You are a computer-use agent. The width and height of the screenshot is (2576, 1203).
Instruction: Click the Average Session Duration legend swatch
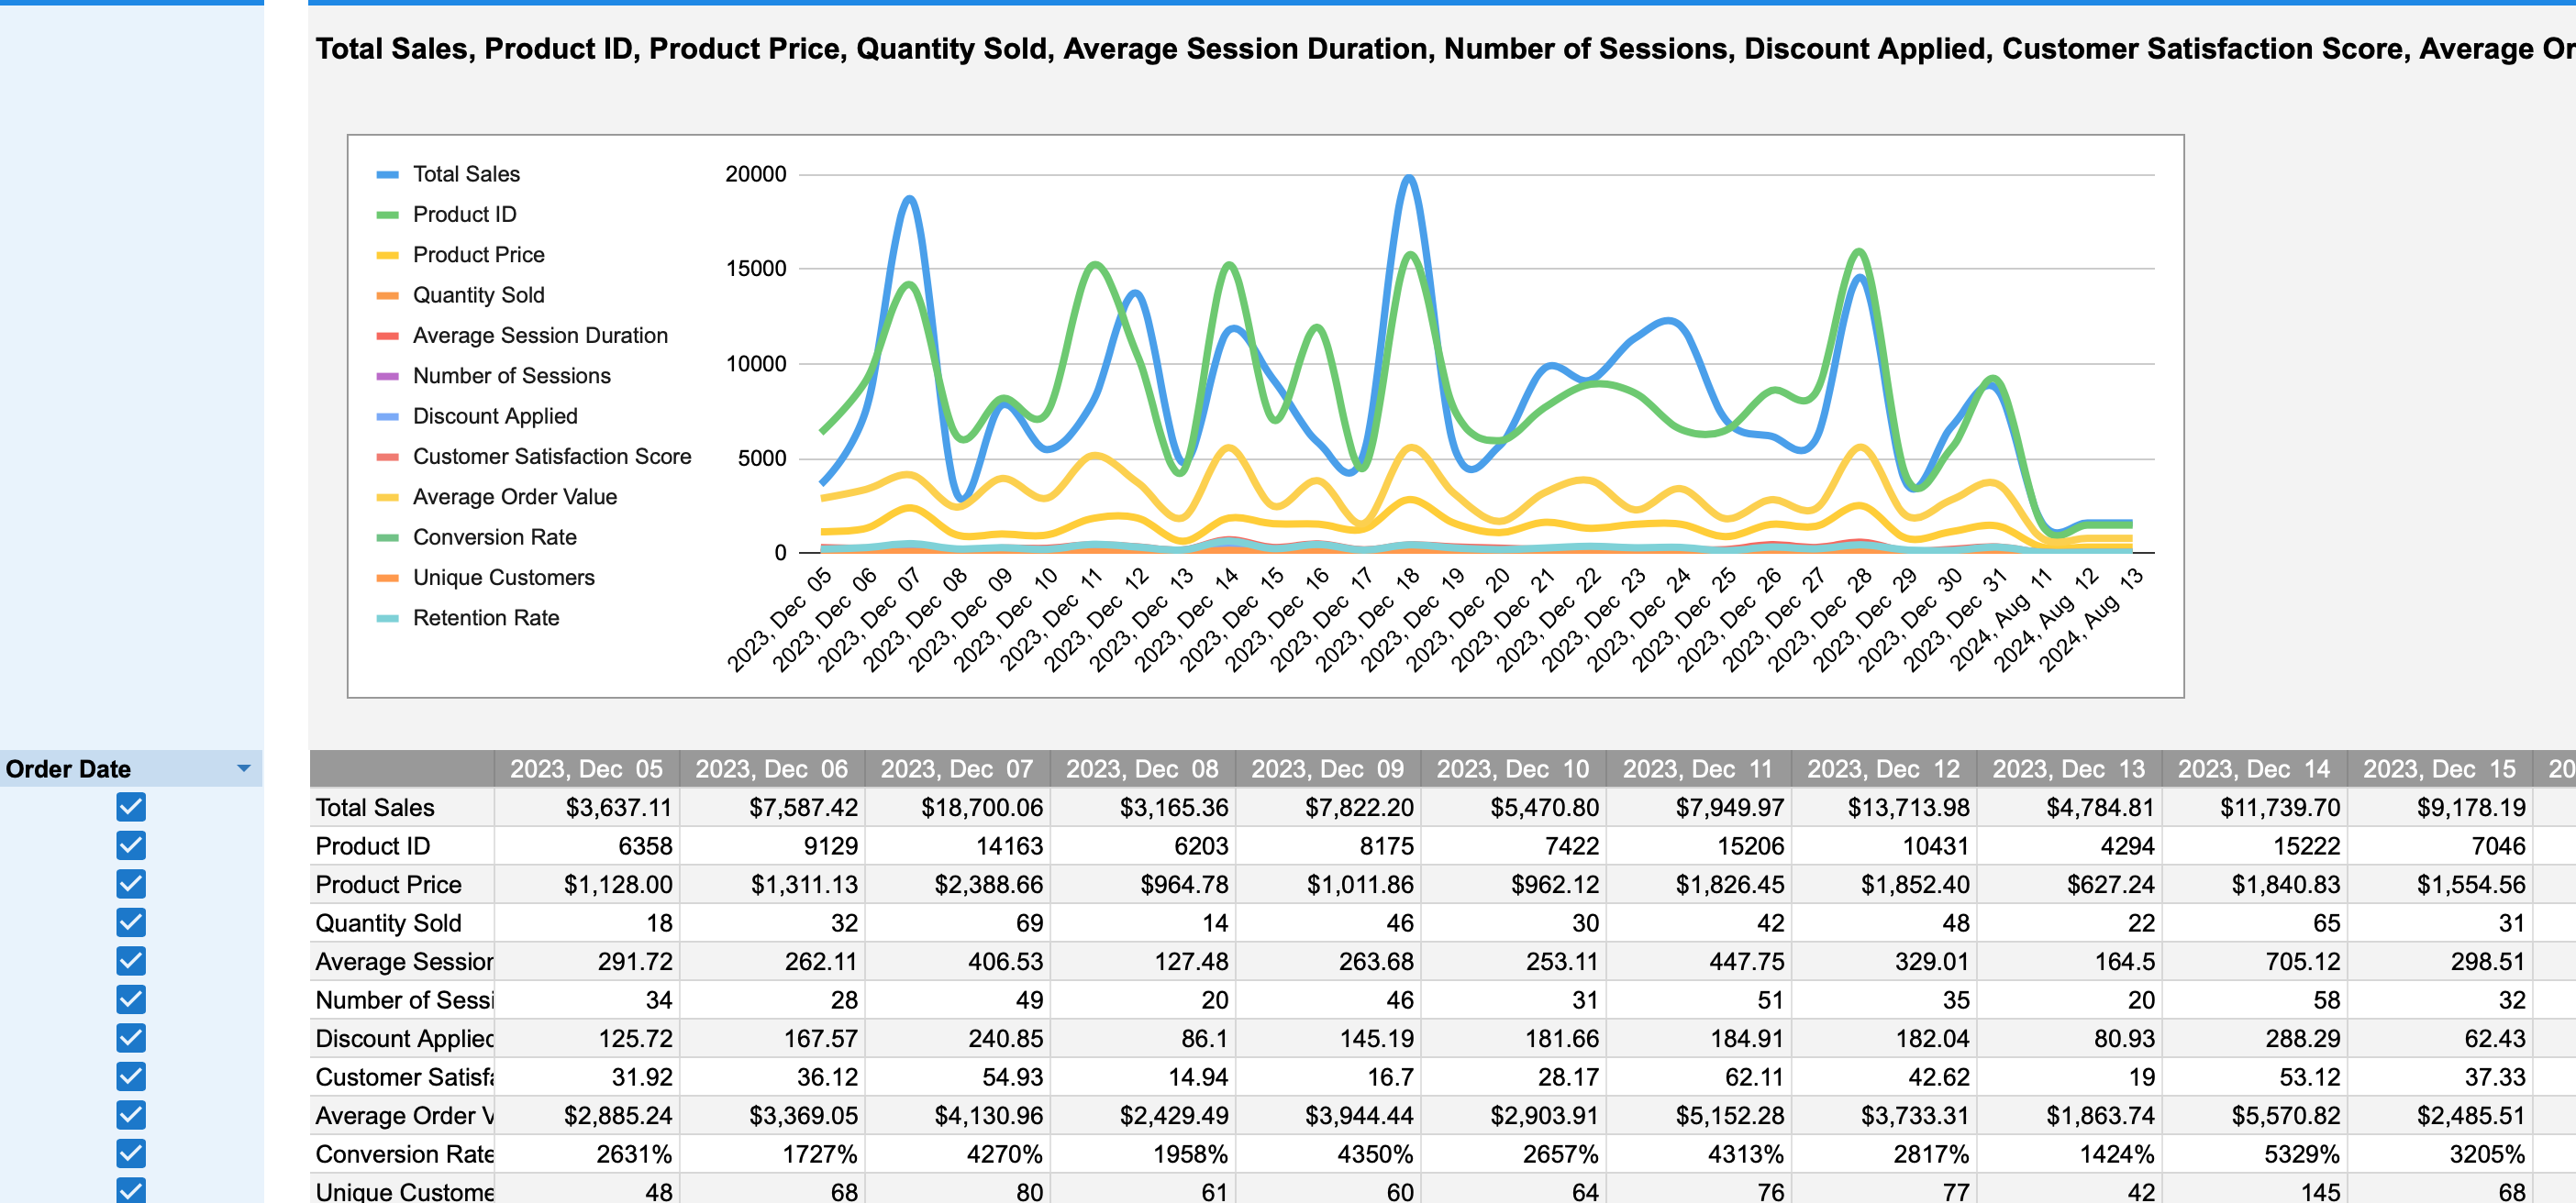[387, 336]
